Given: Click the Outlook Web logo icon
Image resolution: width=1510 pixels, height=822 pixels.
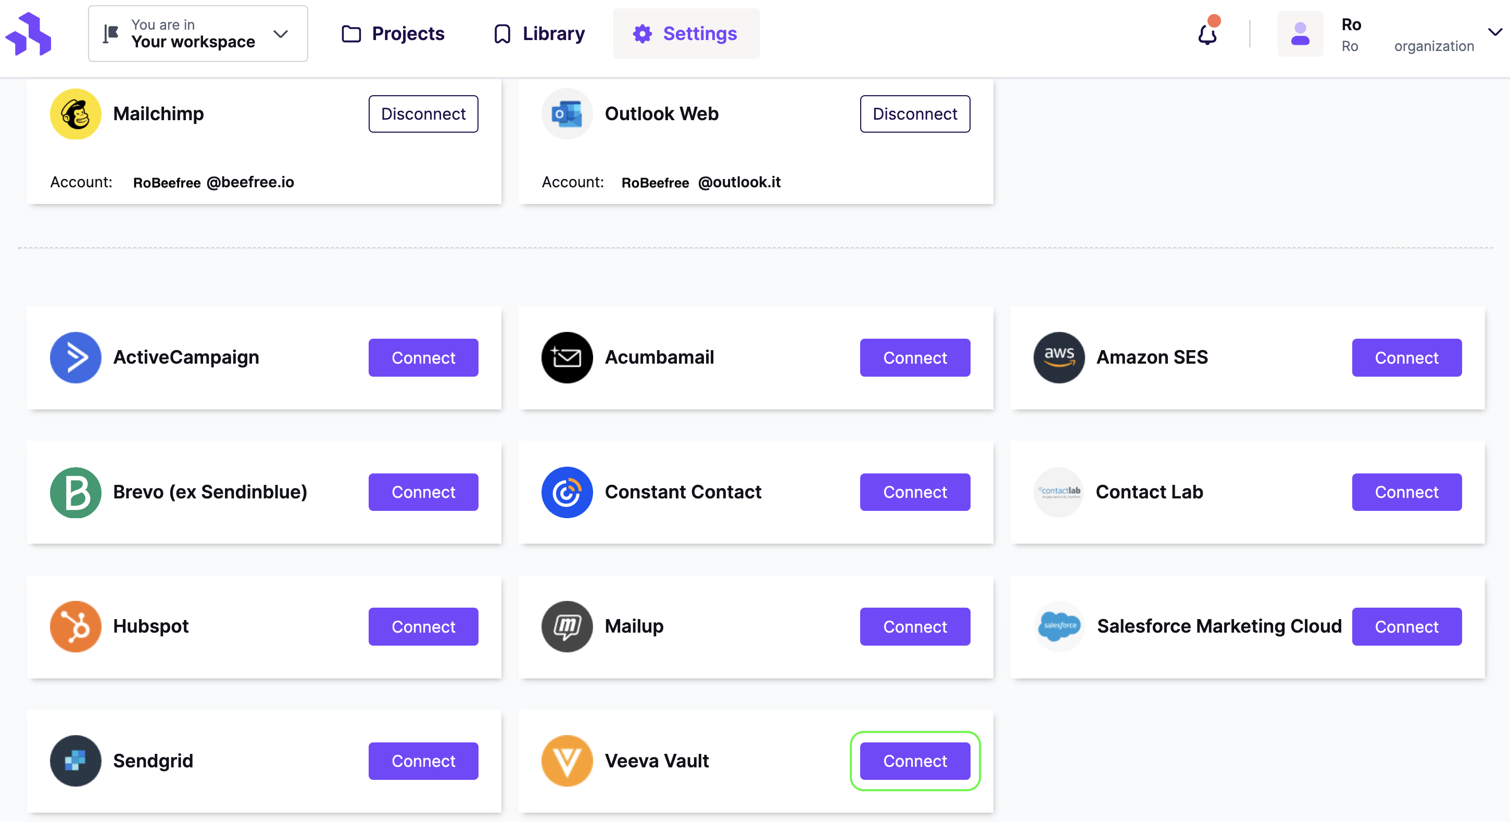Looking at the screenshot, I should coord(567,113).
